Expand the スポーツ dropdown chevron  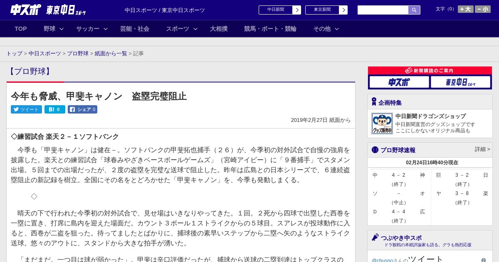[195, 29]
